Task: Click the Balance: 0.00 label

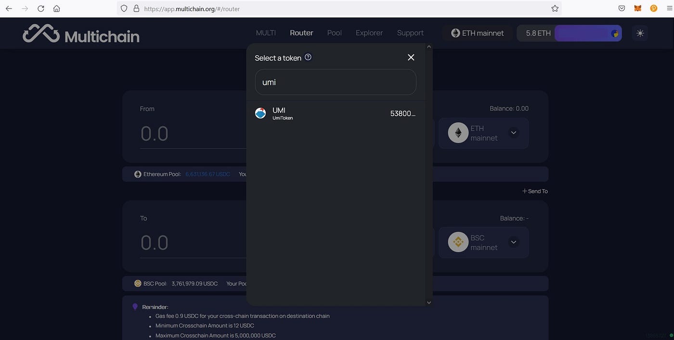Action: 509,108
